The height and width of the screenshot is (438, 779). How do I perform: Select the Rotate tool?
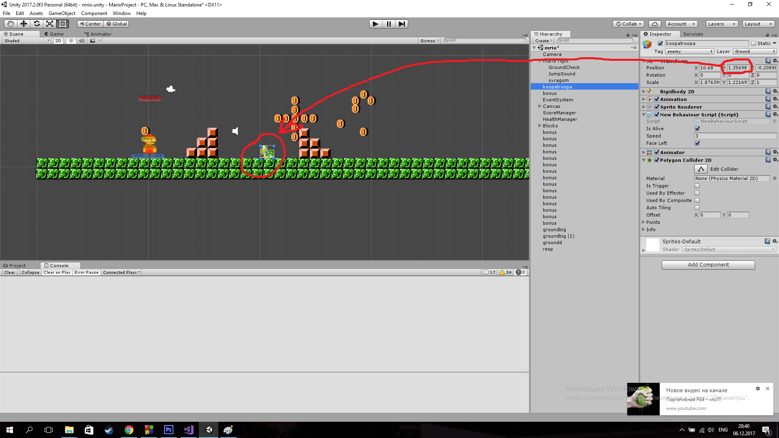tap(37, 24)
